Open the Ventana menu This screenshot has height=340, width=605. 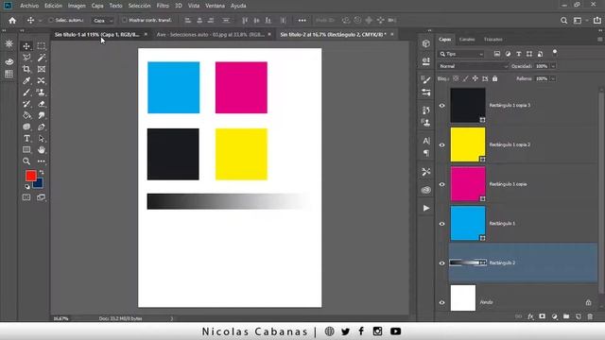point(215,6)
